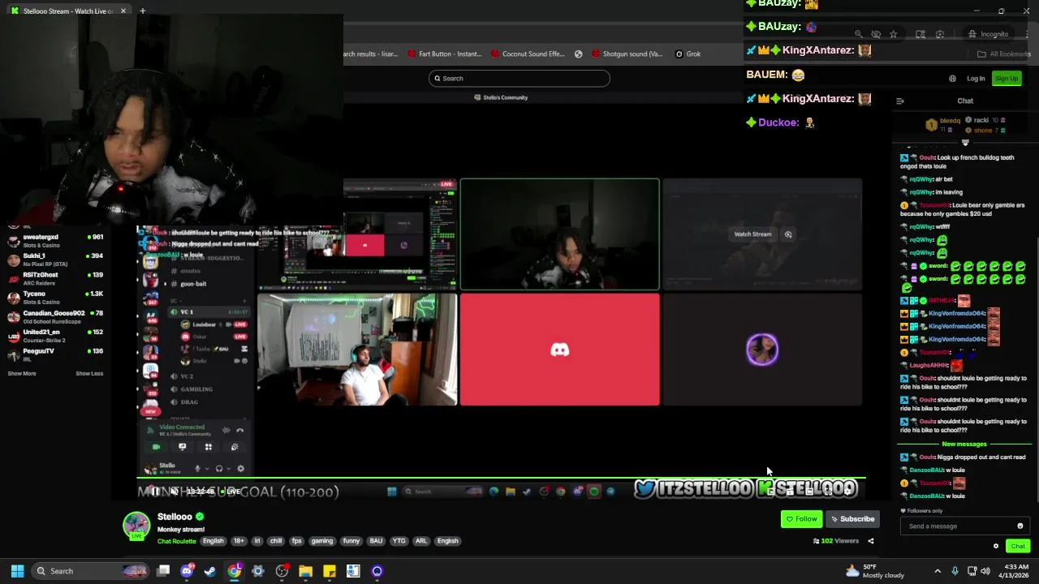
Task: Open Discord from the taskbar
Action: point(187,571)
